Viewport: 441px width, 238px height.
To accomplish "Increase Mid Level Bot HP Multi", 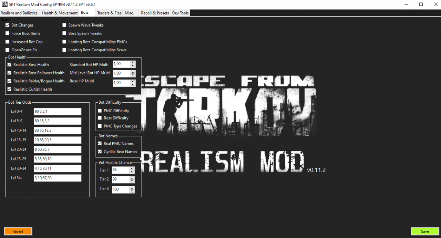I will [133, 72].
